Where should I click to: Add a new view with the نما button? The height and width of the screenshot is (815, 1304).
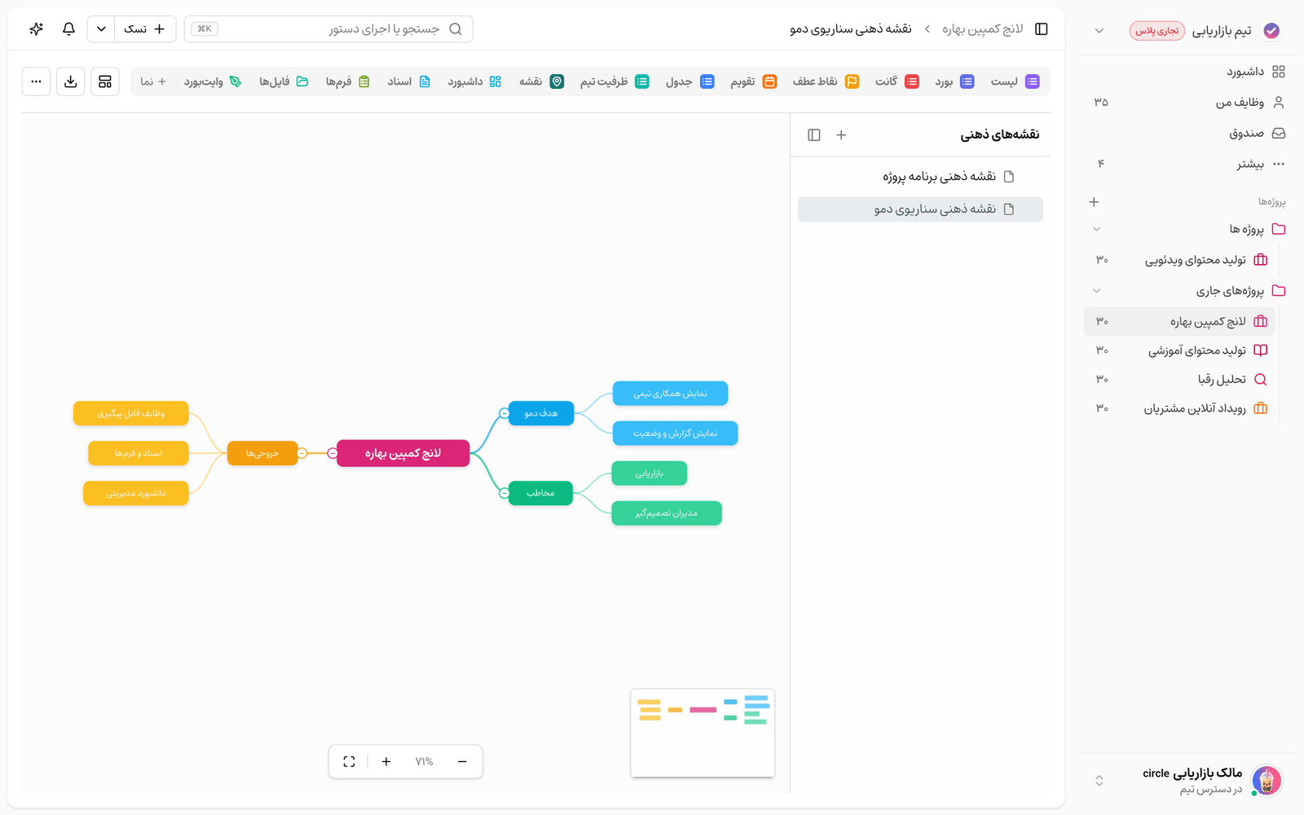tap(153, 81)
